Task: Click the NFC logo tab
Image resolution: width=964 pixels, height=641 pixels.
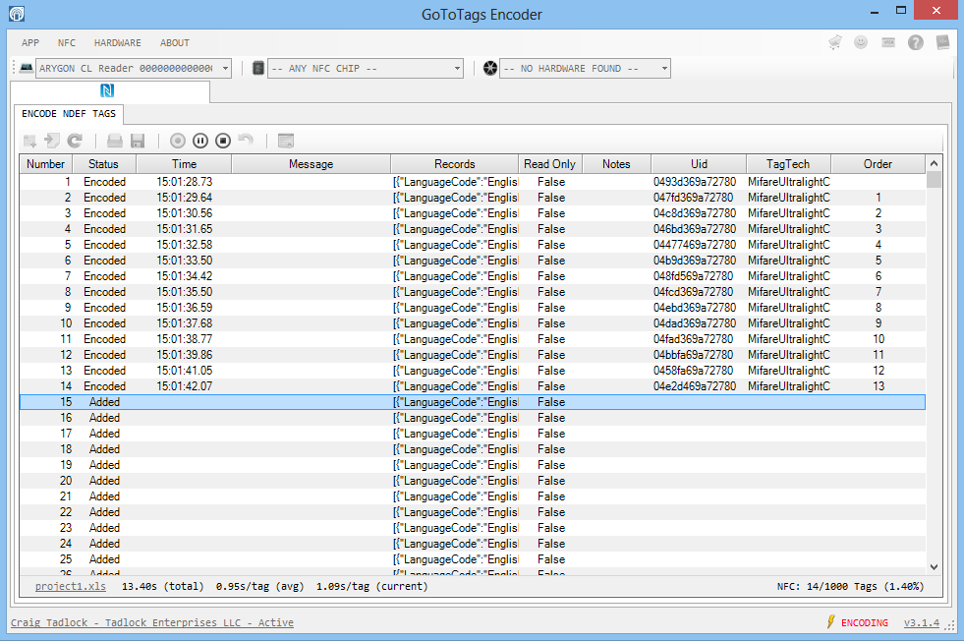Action: pyautogui.click(x=107, y=91)
